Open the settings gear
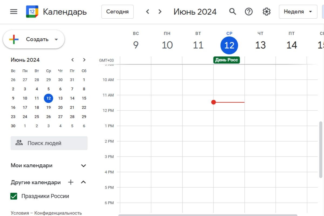 click(x=266, y=12)
